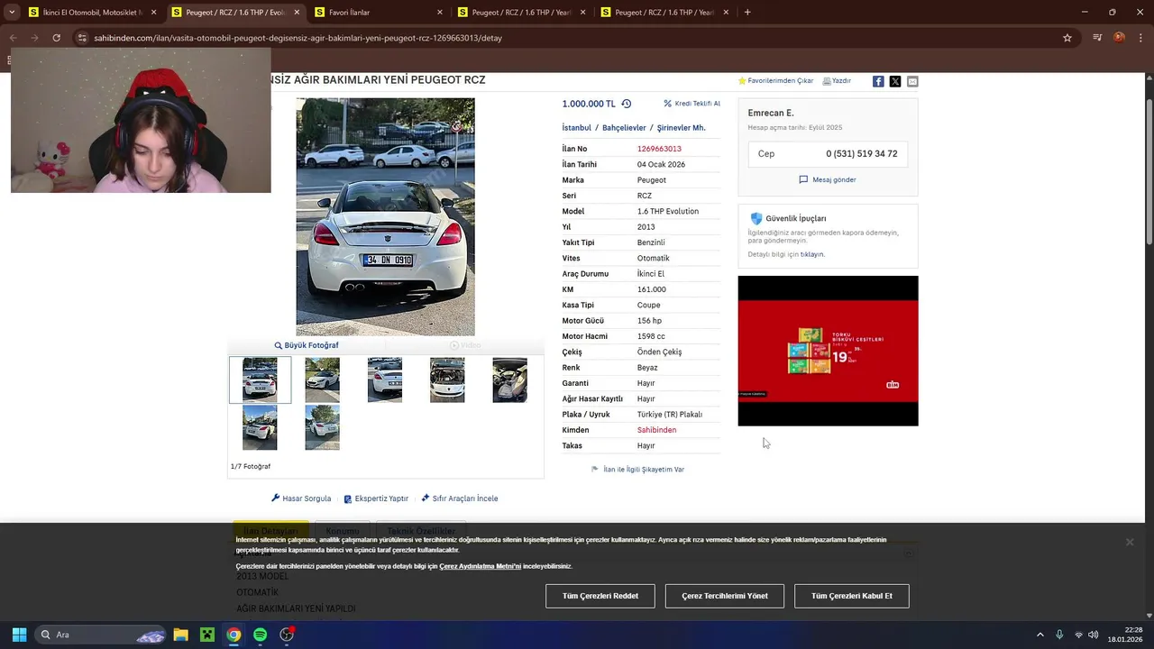The image size is (1154, 649).
Task: Select the fourth thumbnail showing engine bay
Action: 447,379
